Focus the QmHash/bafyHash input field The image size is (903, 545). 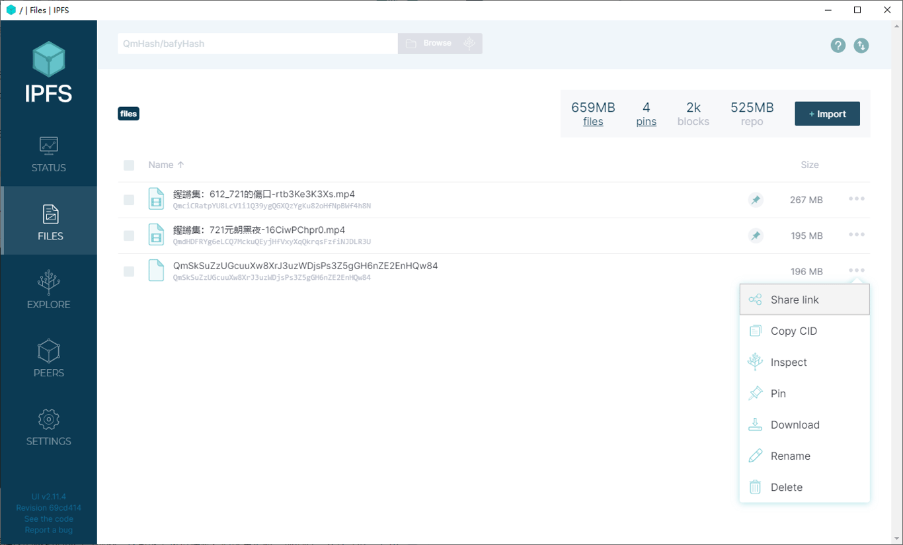point(258,44)
